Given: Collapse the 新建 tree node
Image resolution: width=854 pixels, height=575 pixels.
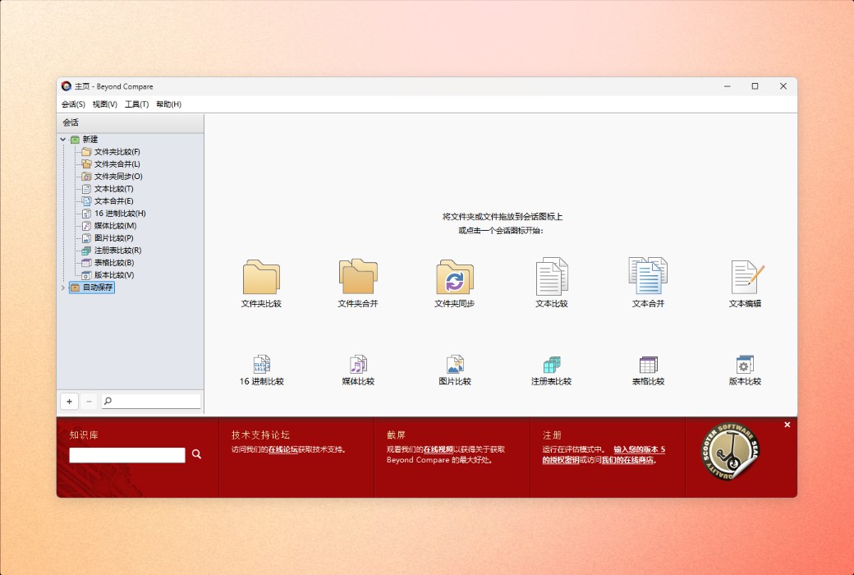Looking at the screenshot, I should tap(63, 140).
